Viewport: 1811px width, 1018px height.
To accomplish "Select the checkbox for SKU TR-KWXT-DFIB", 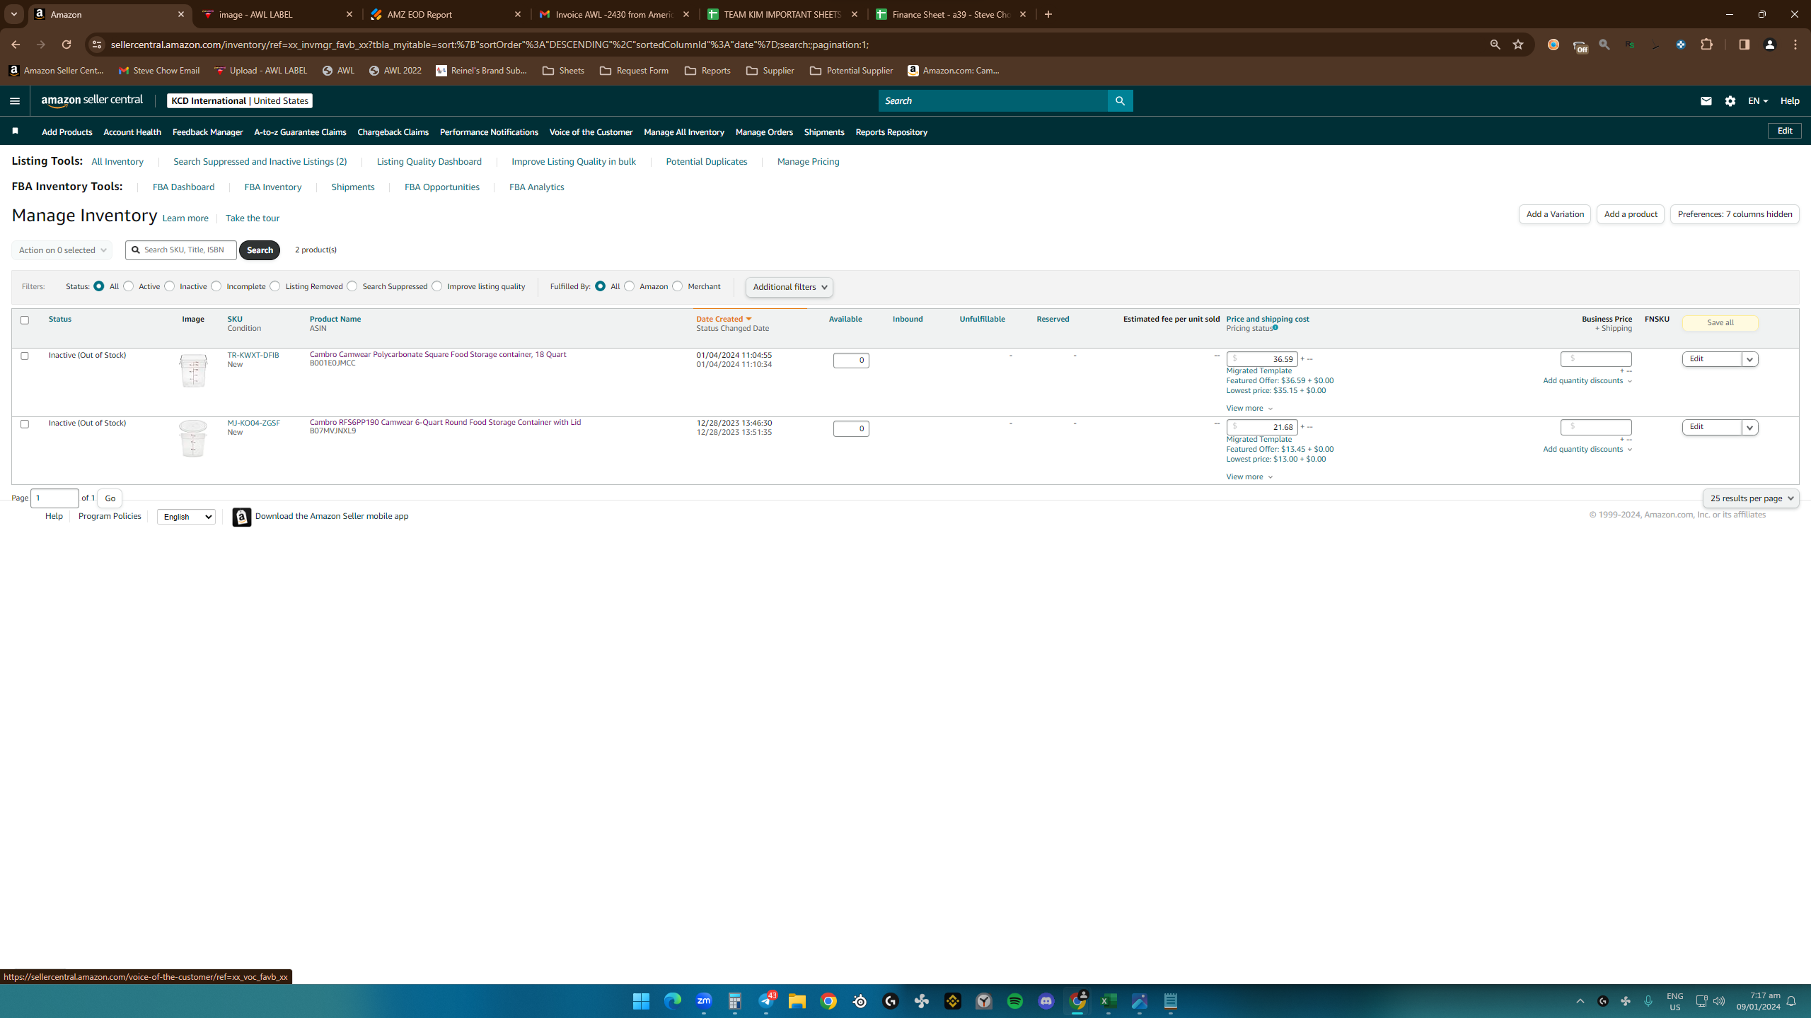I will point(25,356).
